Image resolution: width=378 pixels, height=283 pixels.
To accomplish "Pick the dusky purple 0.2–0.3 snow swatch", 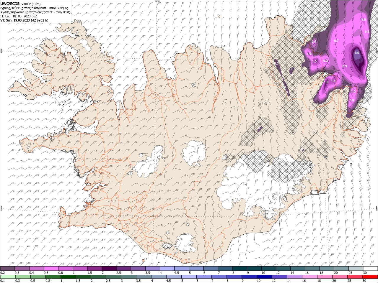I will (x=7, y=269).
